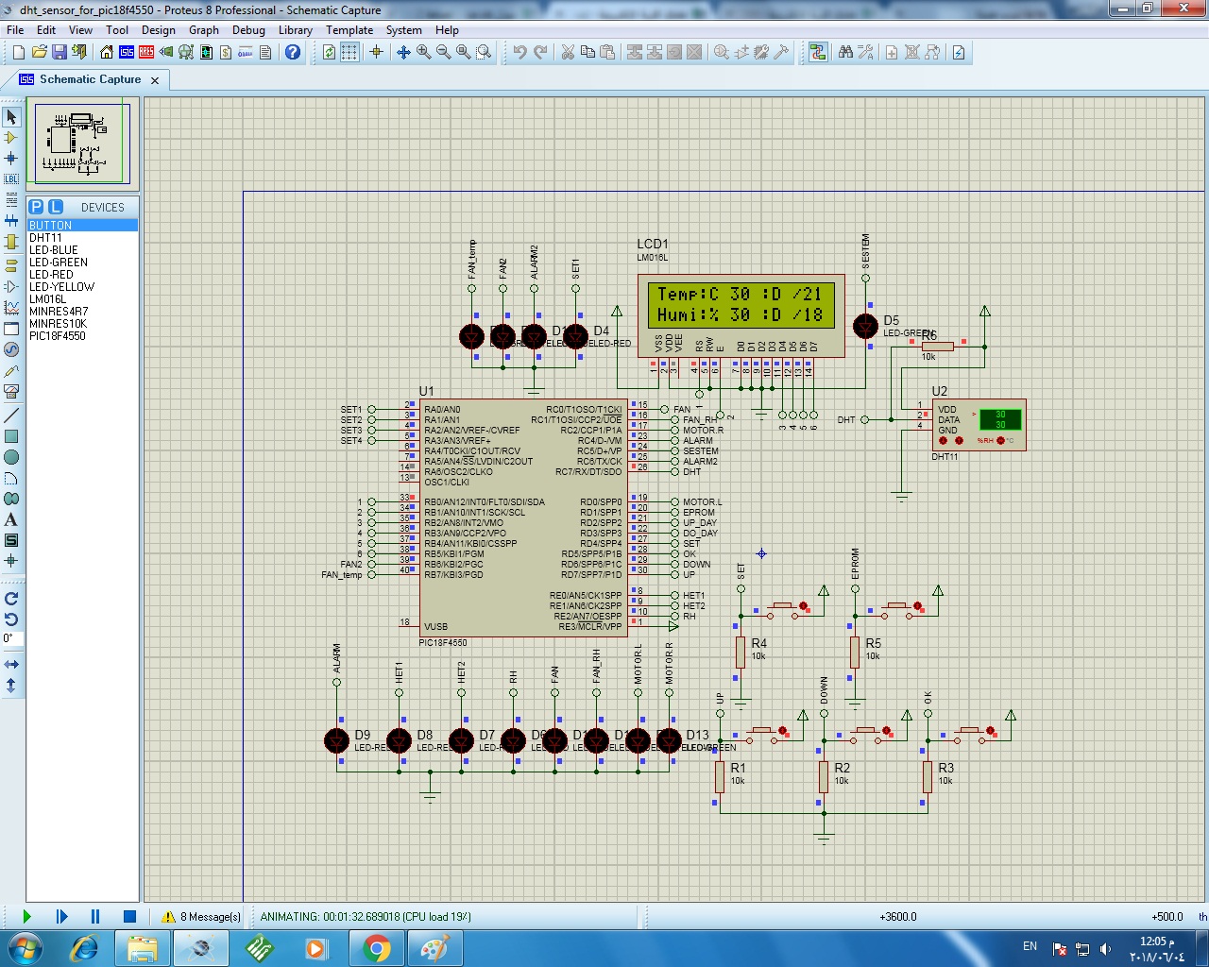Image resolution: width=1209 pixels, height=967 pixels.
Task: Click the Cut scissors icon
Action: coord(568,53)
